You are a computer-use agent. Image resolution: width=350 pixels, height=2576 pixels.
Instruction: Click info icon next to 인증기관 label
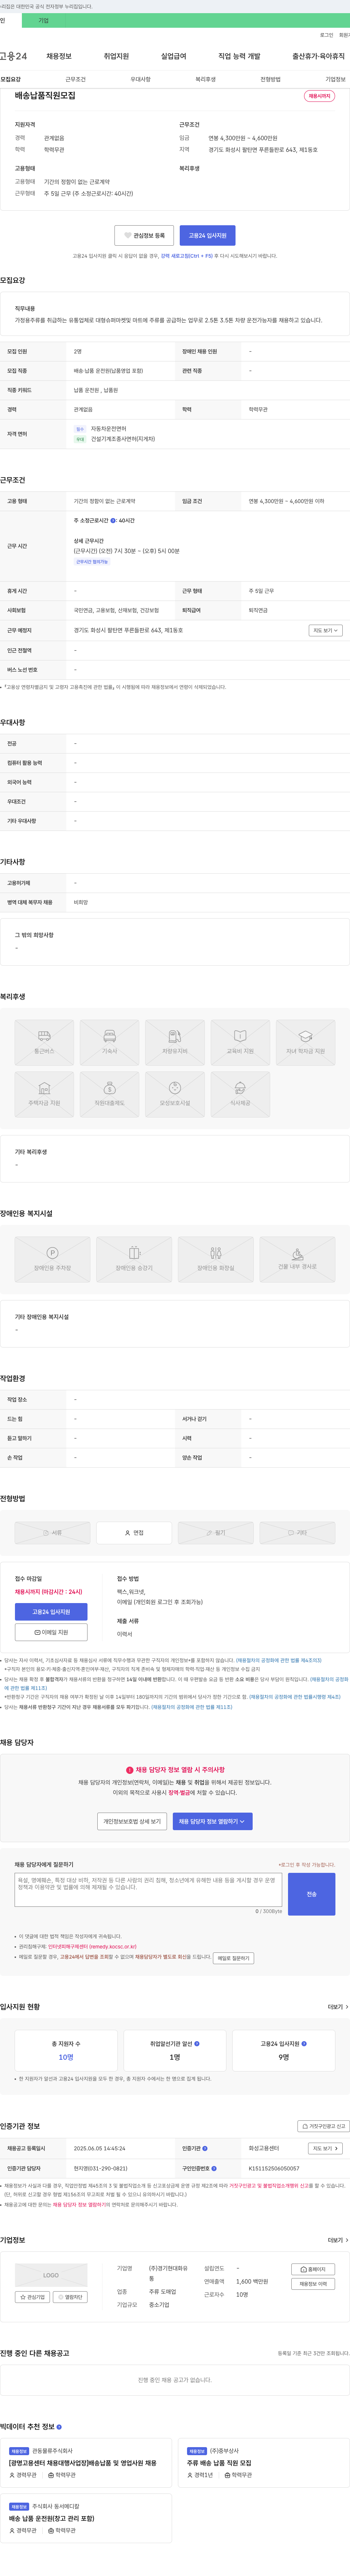click(x=205, y=2148)
